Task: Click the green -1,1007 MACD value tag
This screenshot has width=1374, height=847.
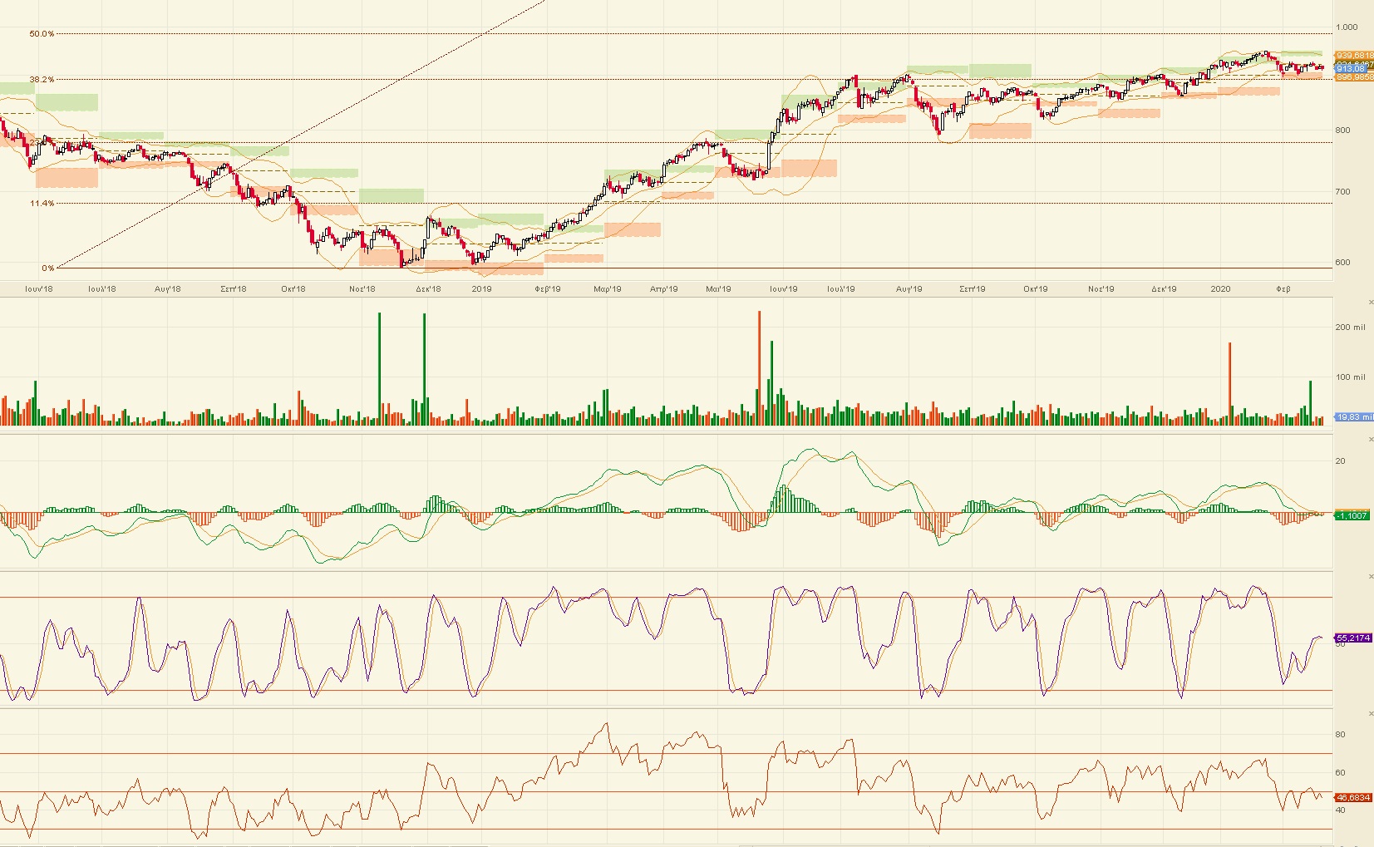Action: click(x=1352, y=515)
